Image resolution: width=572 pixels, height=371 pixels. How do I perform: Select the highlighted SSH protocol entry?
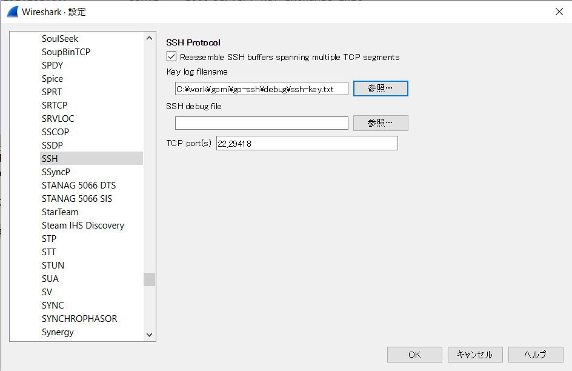(91, 158)
